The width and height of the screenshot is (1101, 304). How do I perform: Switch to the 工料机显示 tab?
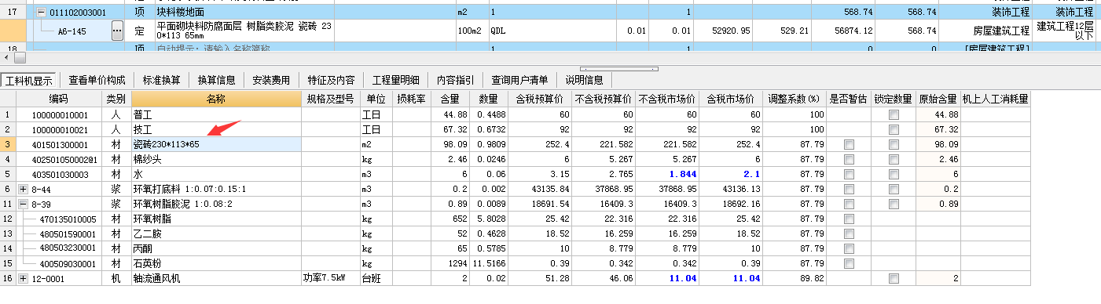pos(30,81)
